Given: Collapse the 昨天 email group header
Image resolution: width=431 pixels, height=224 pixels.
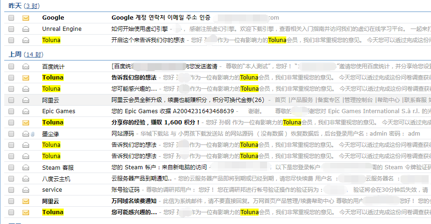Looking at the screenshot, I should 15,6.
